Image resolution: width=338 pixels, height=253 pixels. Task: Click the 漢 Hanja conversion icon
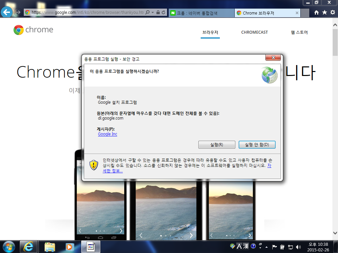click(246, 246)
